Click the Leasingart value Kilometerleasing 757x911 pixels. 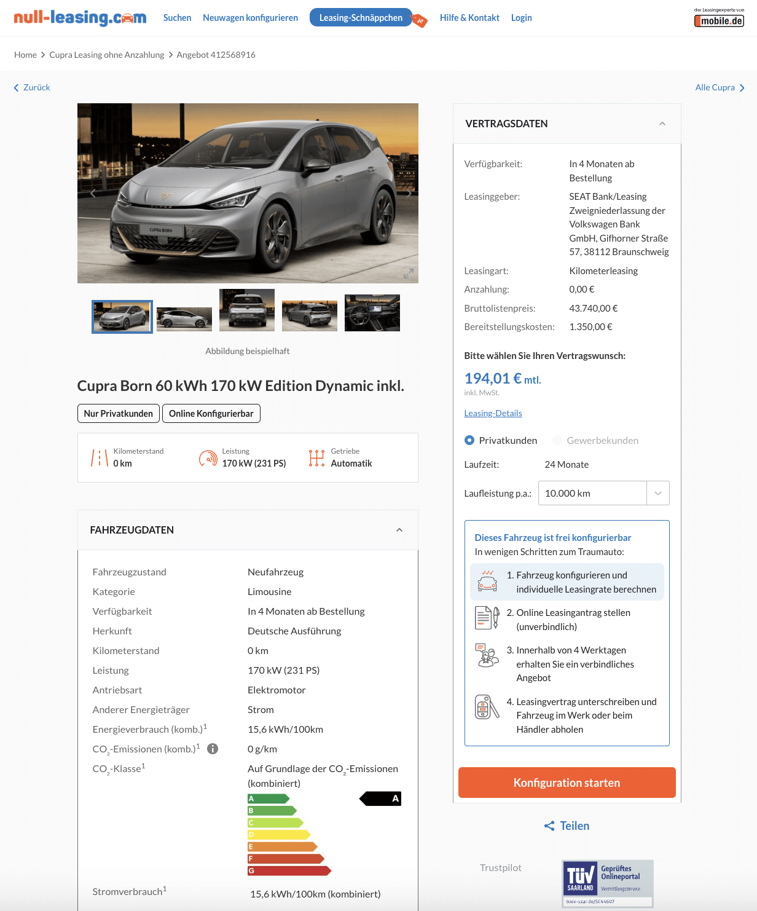tap(603, 270)
